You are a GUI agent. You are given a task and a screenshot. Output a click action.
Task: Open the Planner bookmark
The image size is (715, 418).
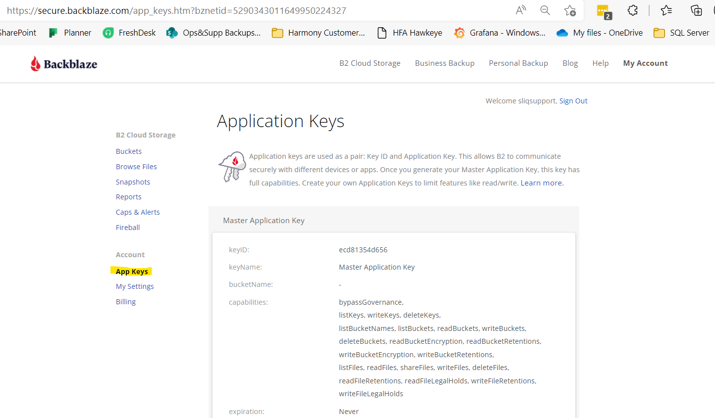tap(70, 33)
